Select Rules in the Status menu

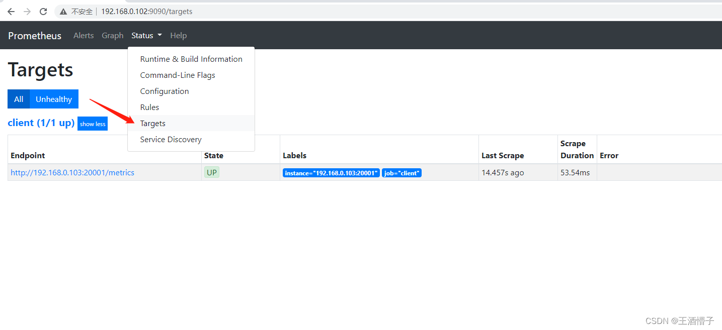coord(191,107)
